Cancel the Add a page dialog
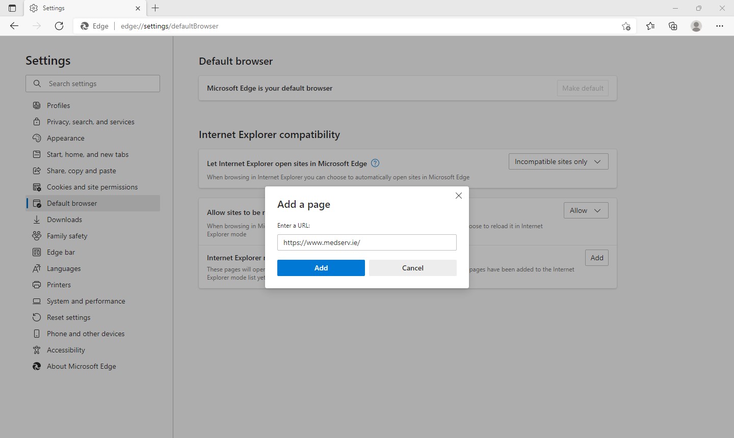The height and width of the screenshot is (438, 734). coord(412,268)
